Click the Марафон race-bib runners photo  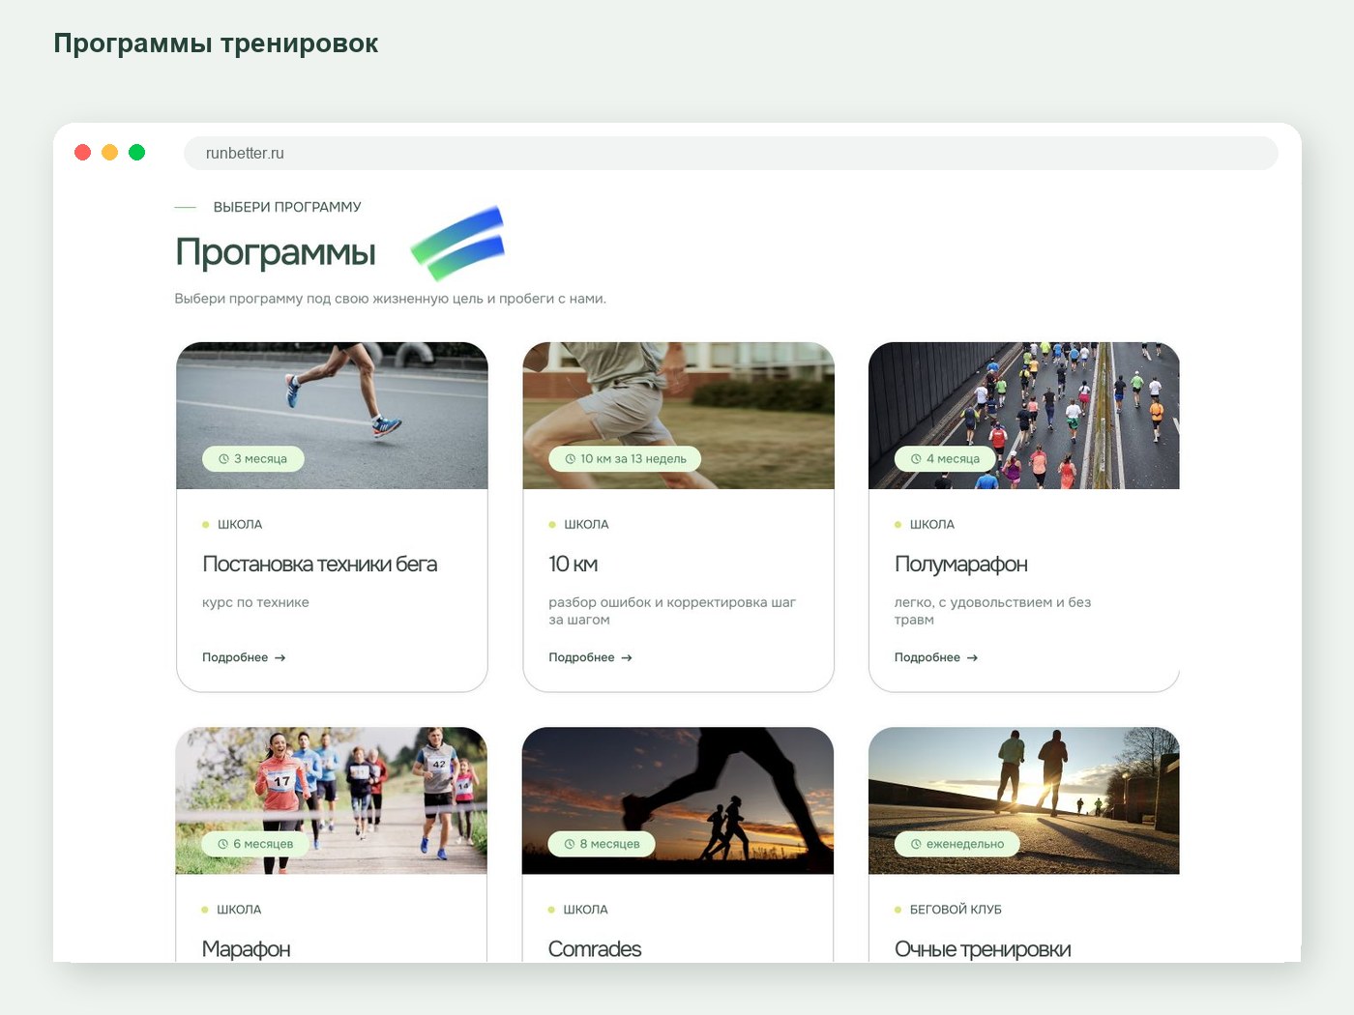point(331,800)
